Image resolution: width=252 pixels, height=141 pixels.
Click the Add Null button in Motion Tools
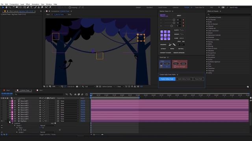click(x=181, y=49)
